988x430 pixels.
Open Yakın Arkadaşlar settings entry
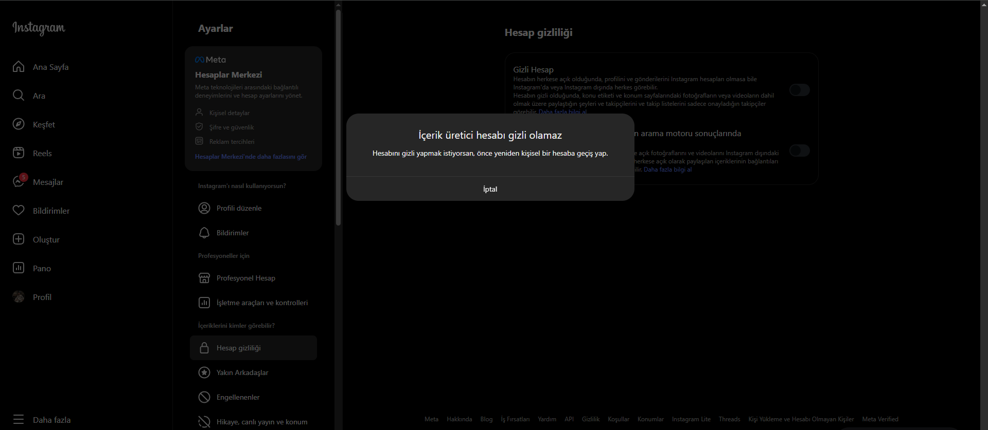click(x=253, y=372)
